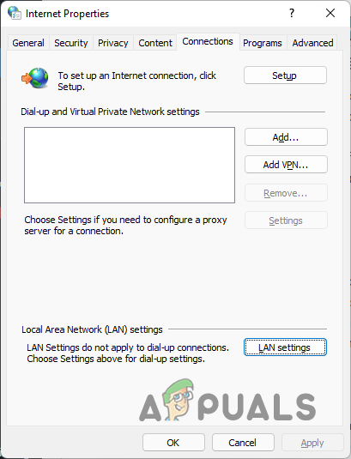351x459 pixels.
Task: Dismiss the dialog with Cancel
Action: tap(243, 443)
